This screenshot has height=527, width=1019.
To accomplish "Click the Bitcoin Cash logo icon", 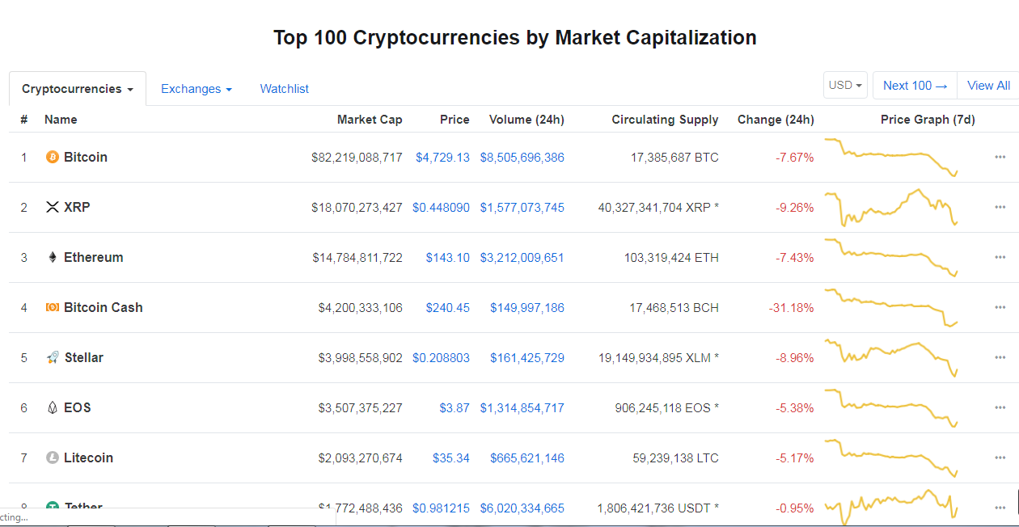I will tap(53, 307).
